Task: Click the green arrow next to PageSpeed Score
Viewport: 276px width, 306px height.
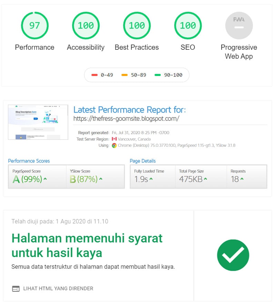Action: point(45,179)
